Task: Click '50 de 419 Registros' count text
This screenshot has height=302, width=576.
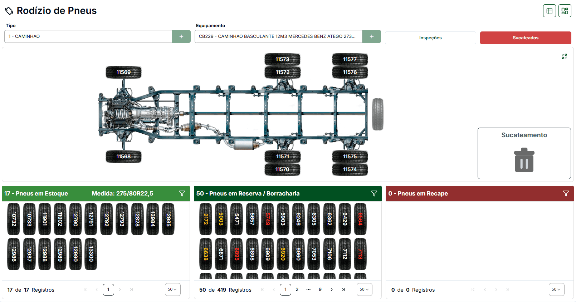Action: [225, 290]
